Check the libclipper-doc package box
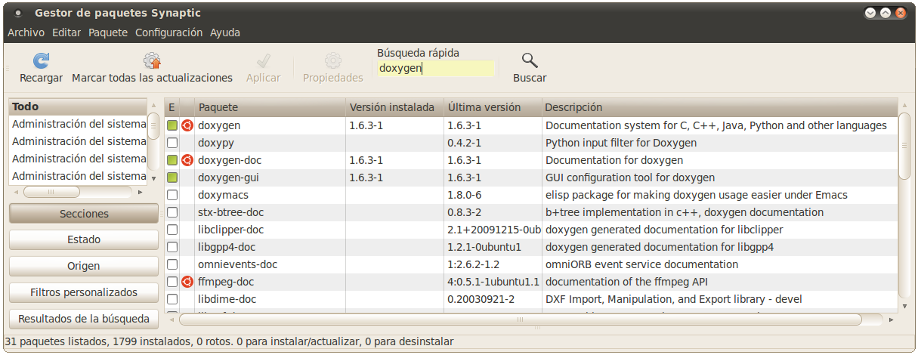 [172, 230]
